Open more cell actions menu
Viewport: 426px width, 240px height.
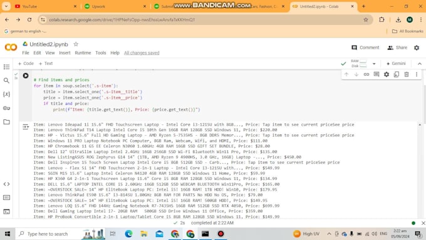point(417,74)
